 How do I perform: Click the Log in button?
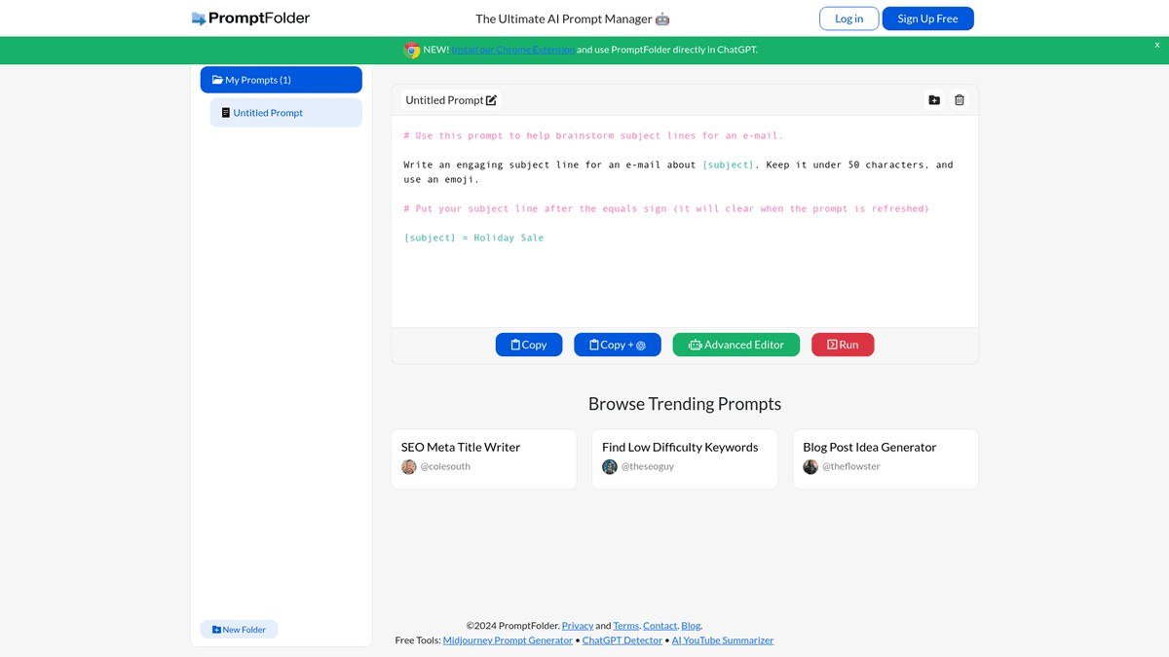[848, 18]
